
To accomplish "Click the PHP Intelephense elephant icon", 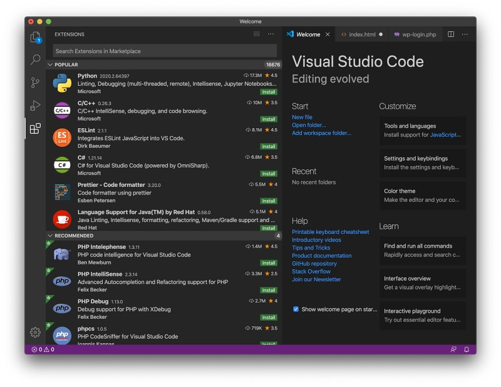I will (62, 254).
